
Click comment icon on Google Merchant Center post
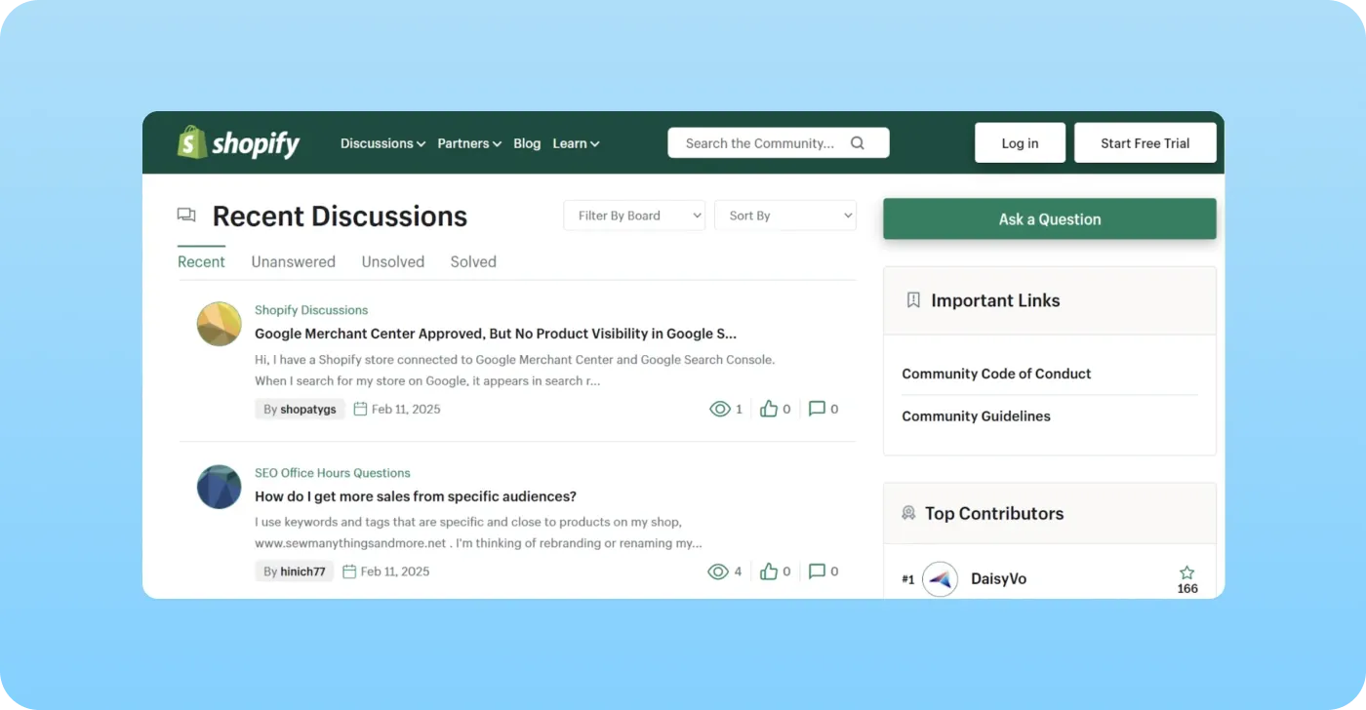point(818,409)
